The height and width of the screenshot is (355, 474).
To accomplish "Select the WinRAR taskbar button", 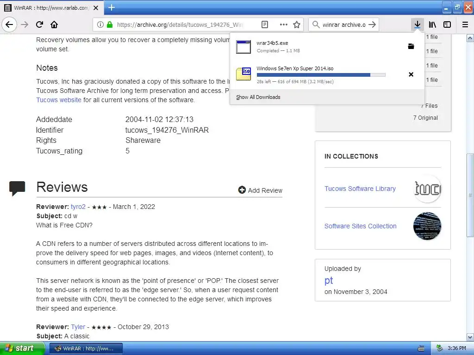I will pos(86,349).
